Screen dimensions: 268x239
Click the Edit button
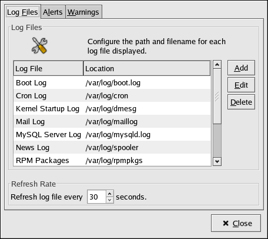tap(241, 85)
